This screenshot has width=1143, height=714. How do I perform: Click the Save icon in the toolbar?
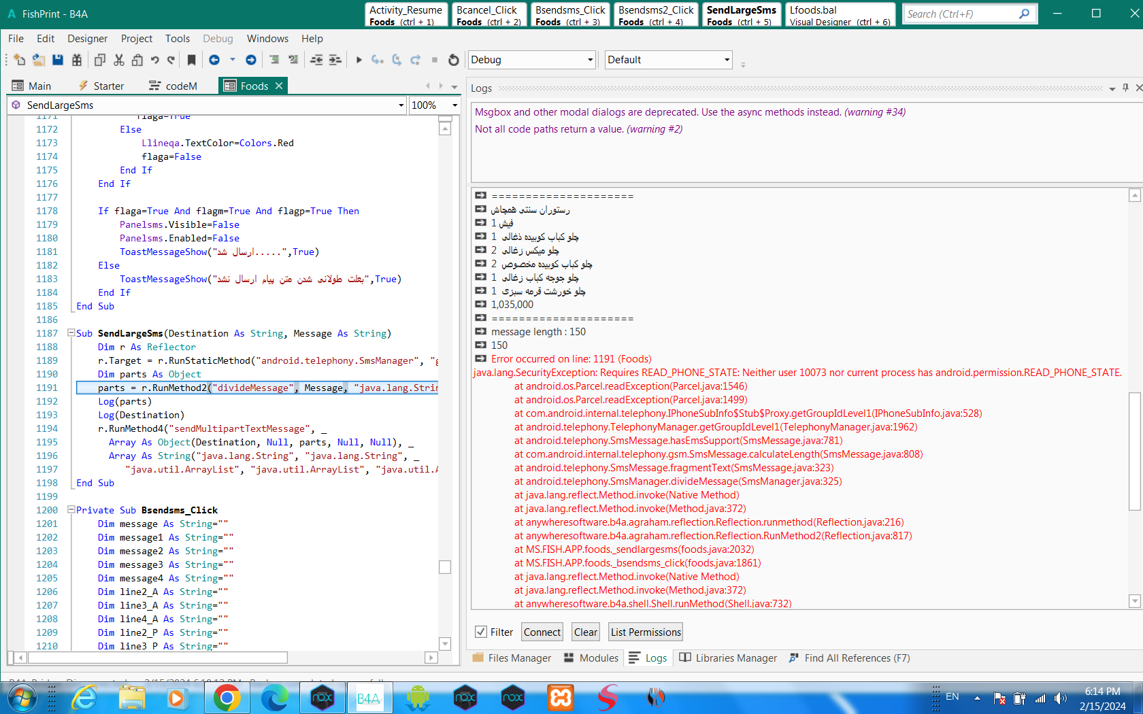coord(58,60)
